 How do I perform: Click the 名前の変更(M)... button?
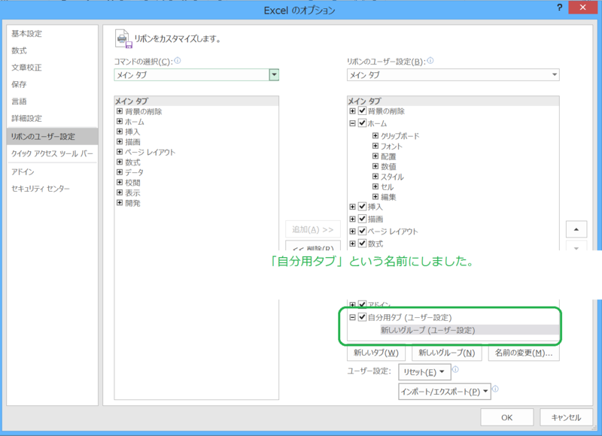(x=524, y=353)
